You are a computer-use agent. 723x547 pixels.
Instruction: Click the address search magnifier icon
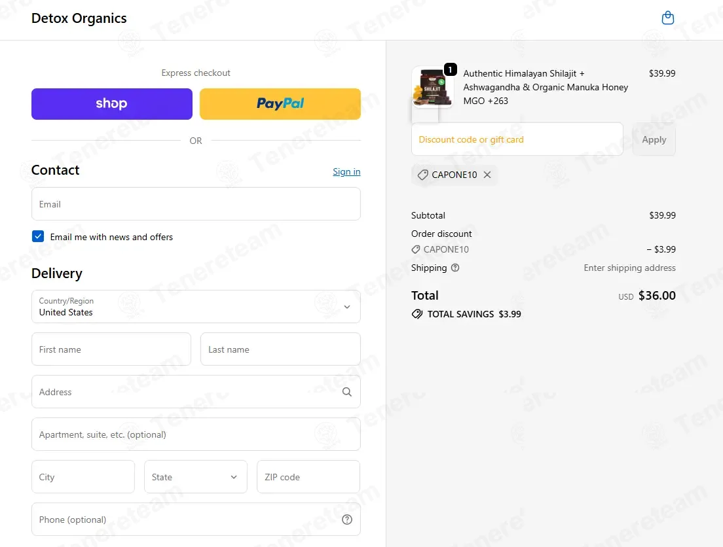(x=346, y=392)
